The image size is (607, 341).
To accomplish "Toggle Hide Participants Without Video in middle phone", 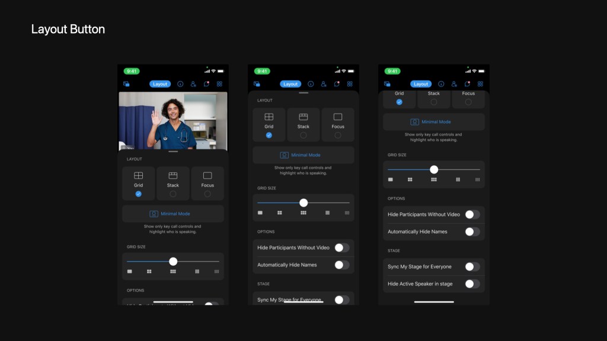I will click(341, 247).
